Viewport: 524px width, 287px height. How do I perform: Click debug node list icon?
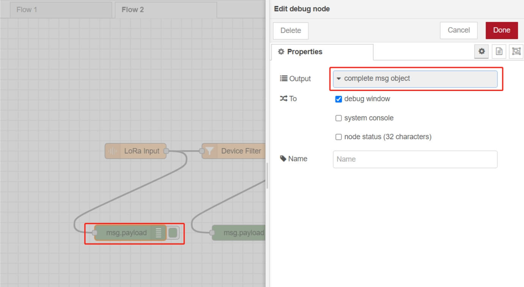[158, 233]
